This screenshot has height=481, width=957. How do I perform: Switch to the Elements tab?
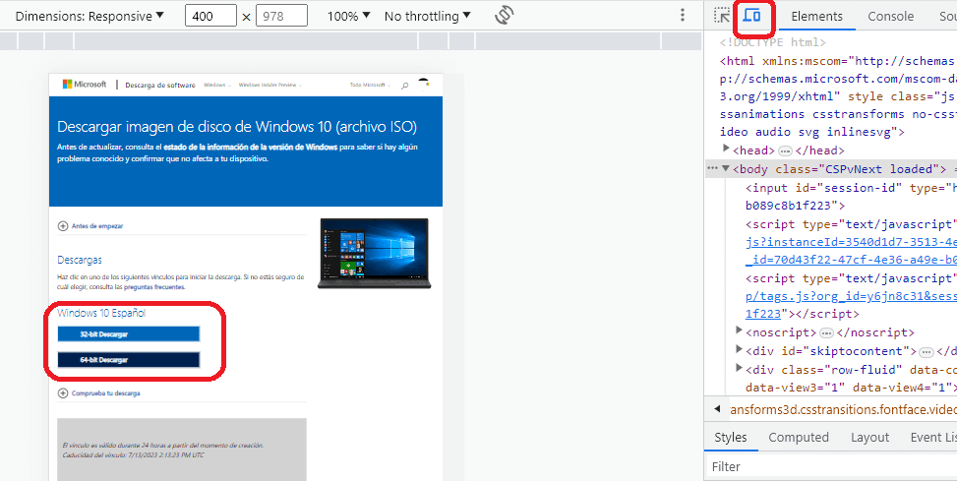816,17
